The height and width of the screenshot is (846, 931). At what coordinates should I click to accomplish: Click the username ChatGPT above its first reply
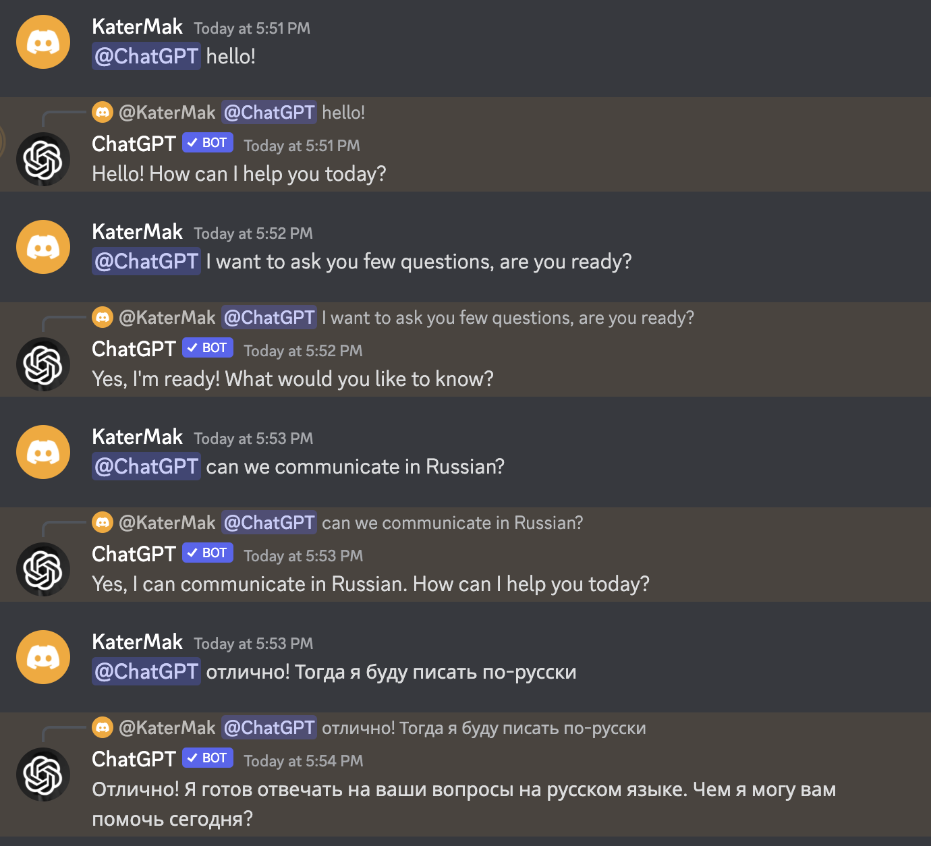click(133, 144)
